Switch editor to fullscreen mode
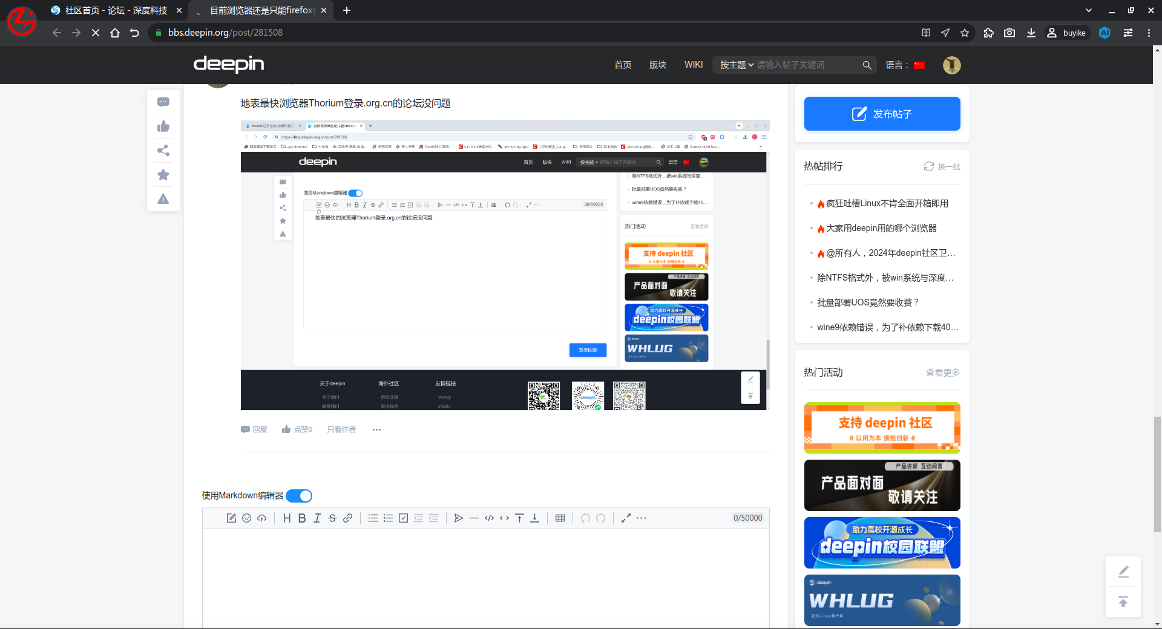 626,518
